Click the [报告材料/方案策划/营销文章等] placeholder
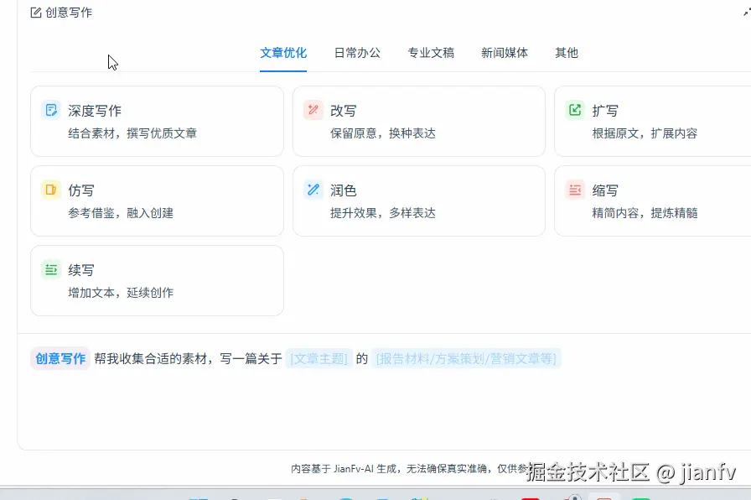This screenshot has height=500, width=751. pyautogui.click(x=467, y=357)
